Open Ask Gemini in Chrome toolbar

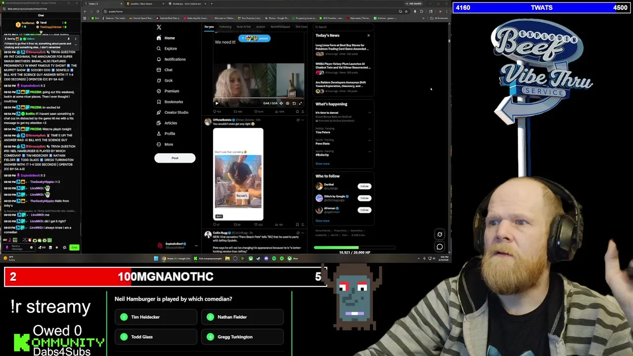(414, 3)
